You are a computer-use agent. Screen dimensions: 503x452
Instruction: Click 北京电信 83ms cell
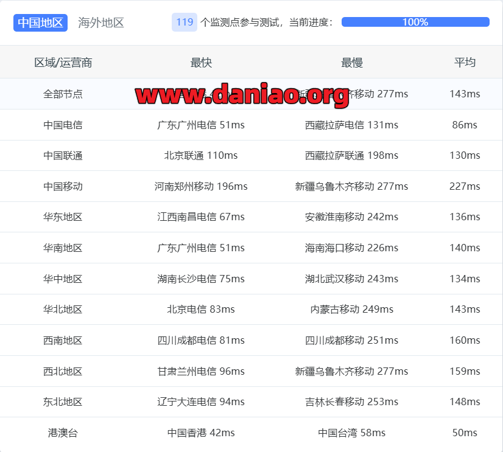pos(201,310)
